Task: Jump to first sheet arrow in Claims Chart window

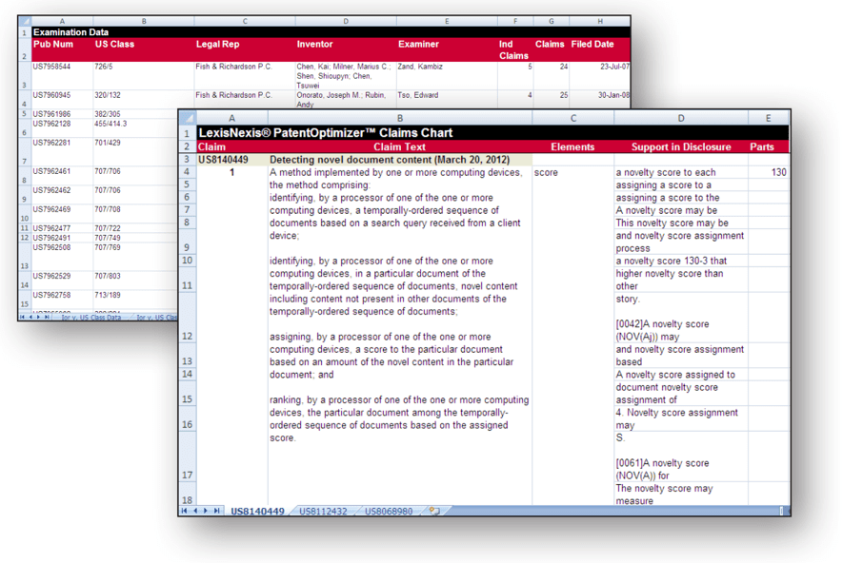Action: point(185,511)
